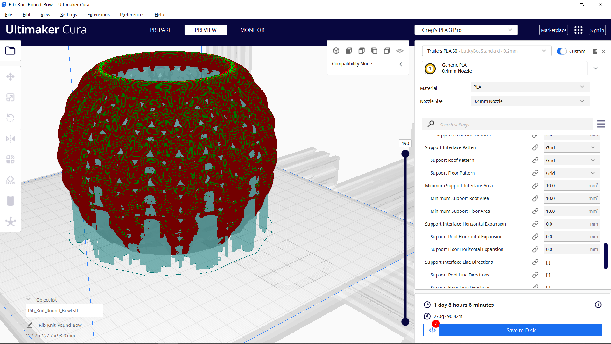
Task: Click the 3D view camera icon
Action: (336, 51)
